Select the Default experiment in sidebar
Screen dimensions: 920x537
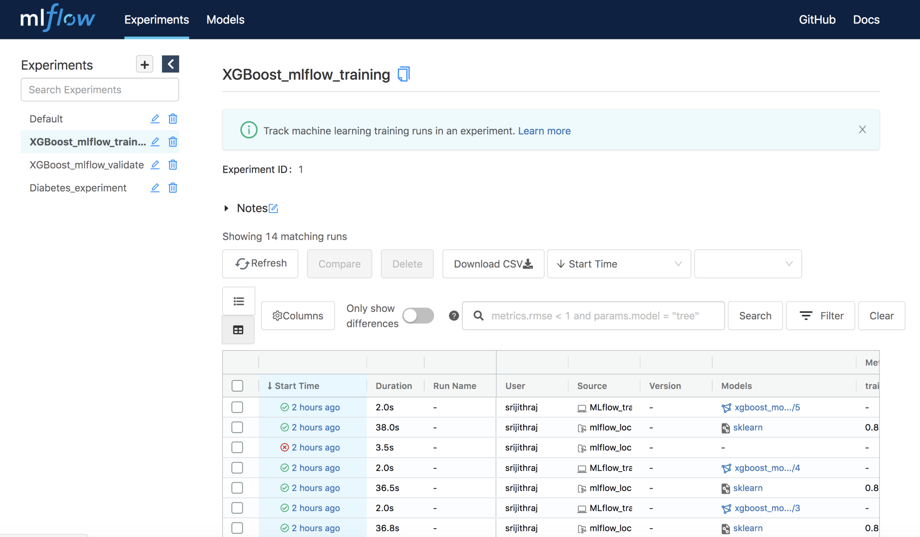(x=46, y=119)
